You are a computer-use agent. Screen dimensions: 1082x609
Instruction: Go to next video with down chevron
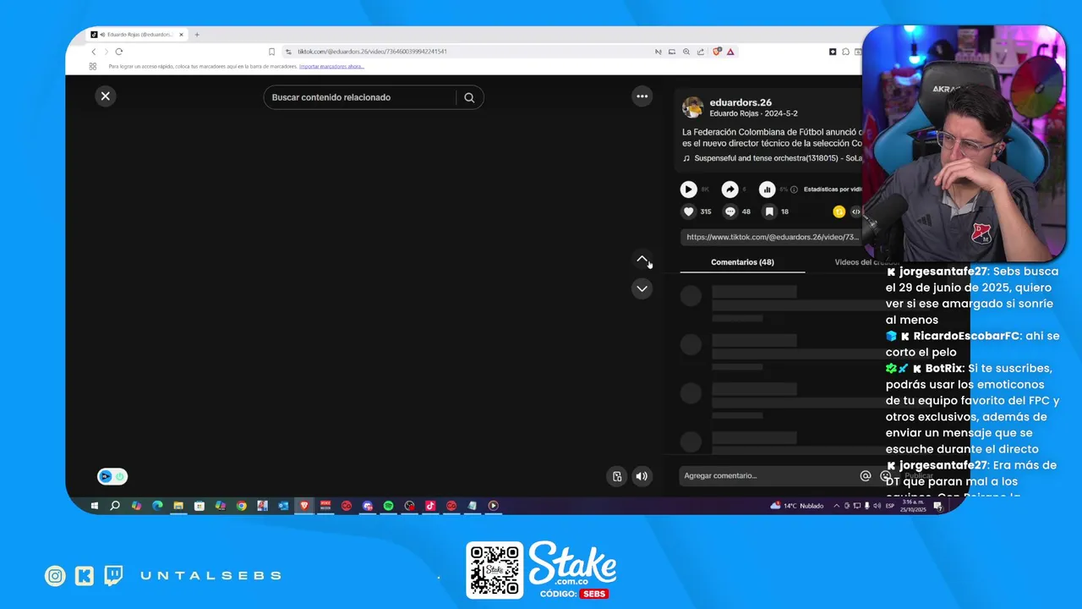click(x=642, y=288)
